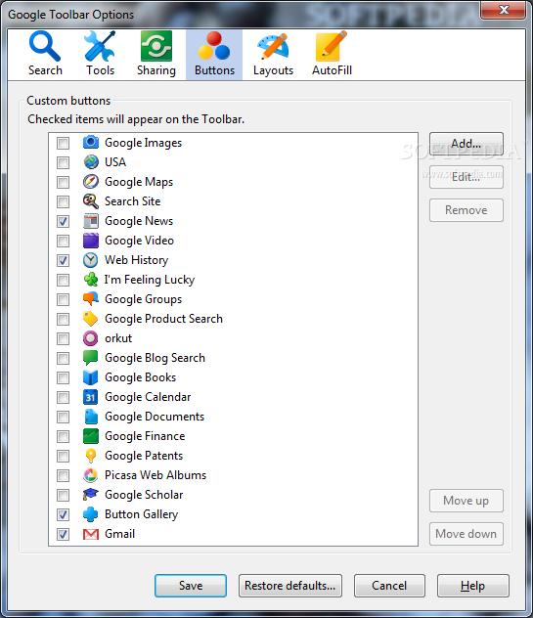
Task: Click the Google Books icon
Action: (x=91, y=377)
